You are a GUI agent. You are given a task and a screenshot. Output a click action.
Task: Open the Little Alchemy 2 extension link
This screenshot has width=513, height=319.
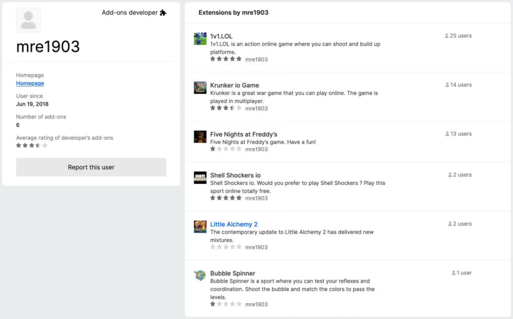[x=233, y=224]
